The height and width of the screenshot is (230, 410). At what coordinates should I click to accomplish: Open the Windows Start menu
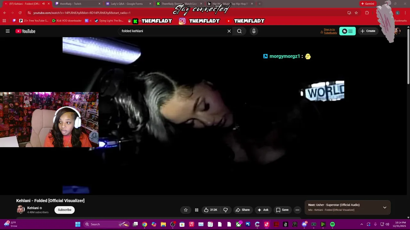click(x=78, y=224)
